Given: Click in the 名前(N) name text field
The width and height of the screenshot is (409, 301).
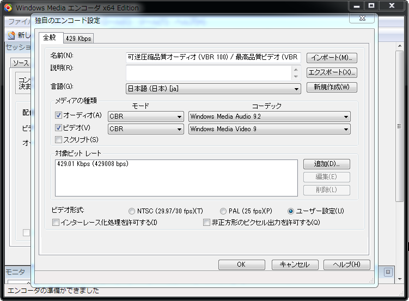Looking at the screenshot, I should click(x=212, y=58).
